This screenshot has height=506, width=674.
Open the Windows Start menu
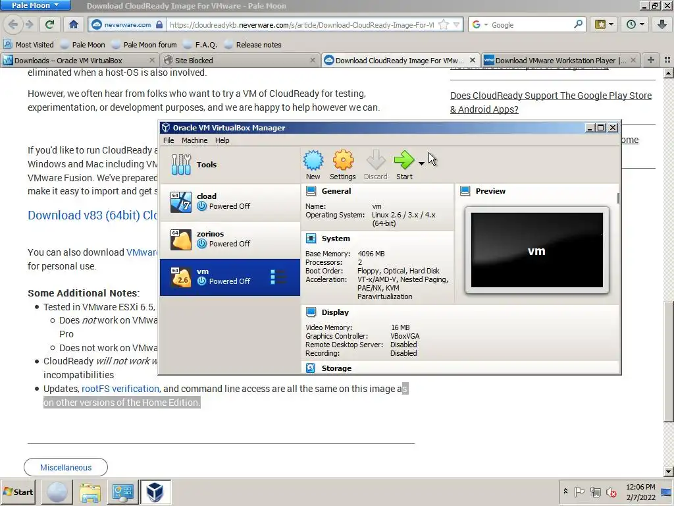coord(18,492)
